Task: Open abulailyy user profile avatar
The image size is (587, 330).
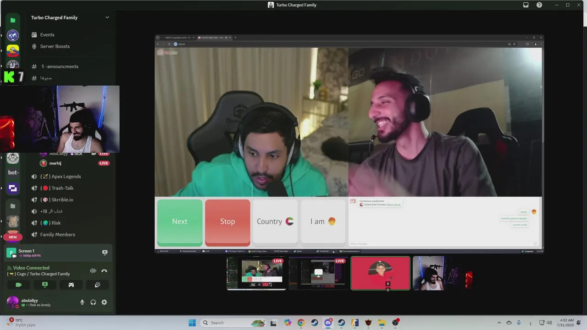Action: pos(13,302)
